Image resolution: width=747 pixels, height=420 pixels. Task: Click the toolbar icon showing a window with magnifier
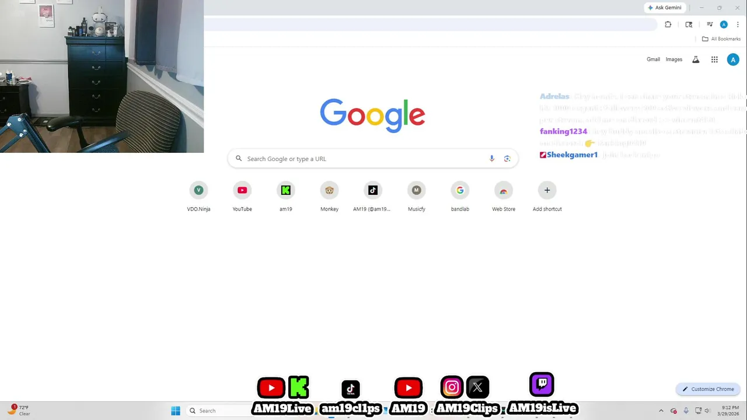click(x=689, y=24)
